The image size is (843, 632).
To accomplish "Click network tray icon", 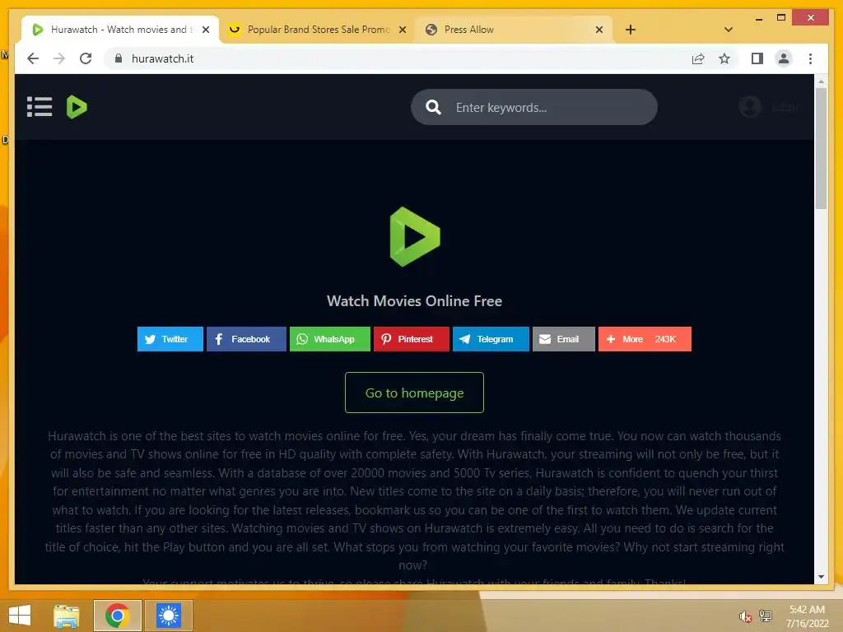I will click(x=765, y=616).
